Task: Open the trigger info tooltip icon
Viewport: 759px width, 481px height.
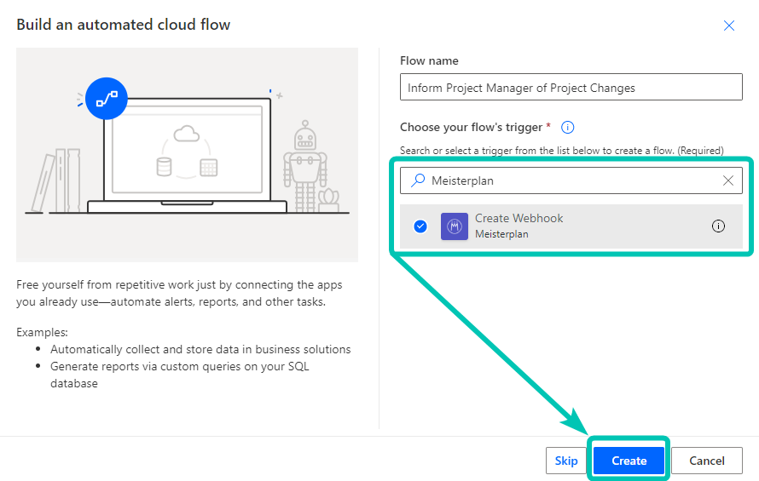Action: pos(567,127)
